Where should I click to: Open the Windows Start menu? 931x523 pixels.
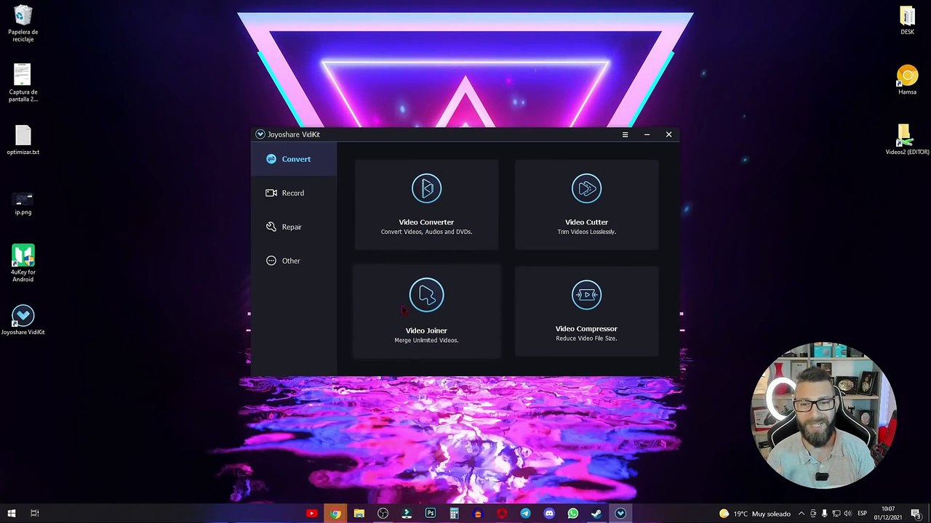12,514
